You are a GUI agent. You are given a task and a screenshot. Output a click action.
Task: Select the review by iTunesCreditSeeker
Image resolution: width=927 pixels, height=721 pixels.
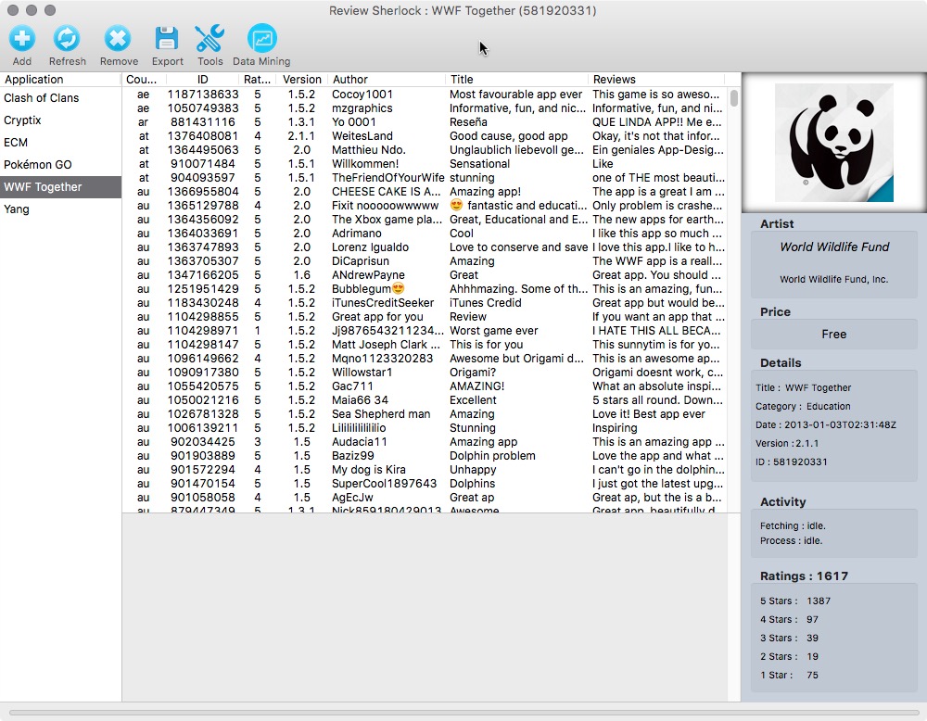(425, 303)
